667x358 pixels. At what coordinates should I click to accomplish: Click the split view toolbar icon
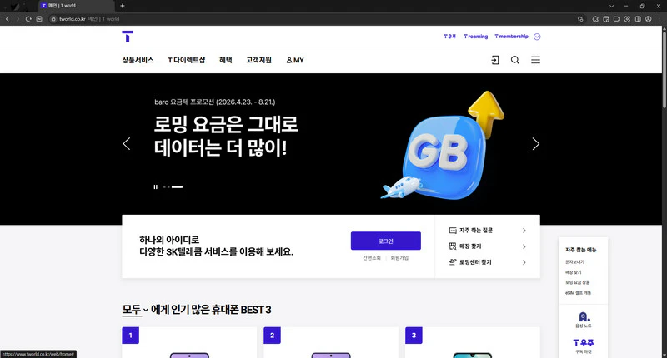coord(638,19)
